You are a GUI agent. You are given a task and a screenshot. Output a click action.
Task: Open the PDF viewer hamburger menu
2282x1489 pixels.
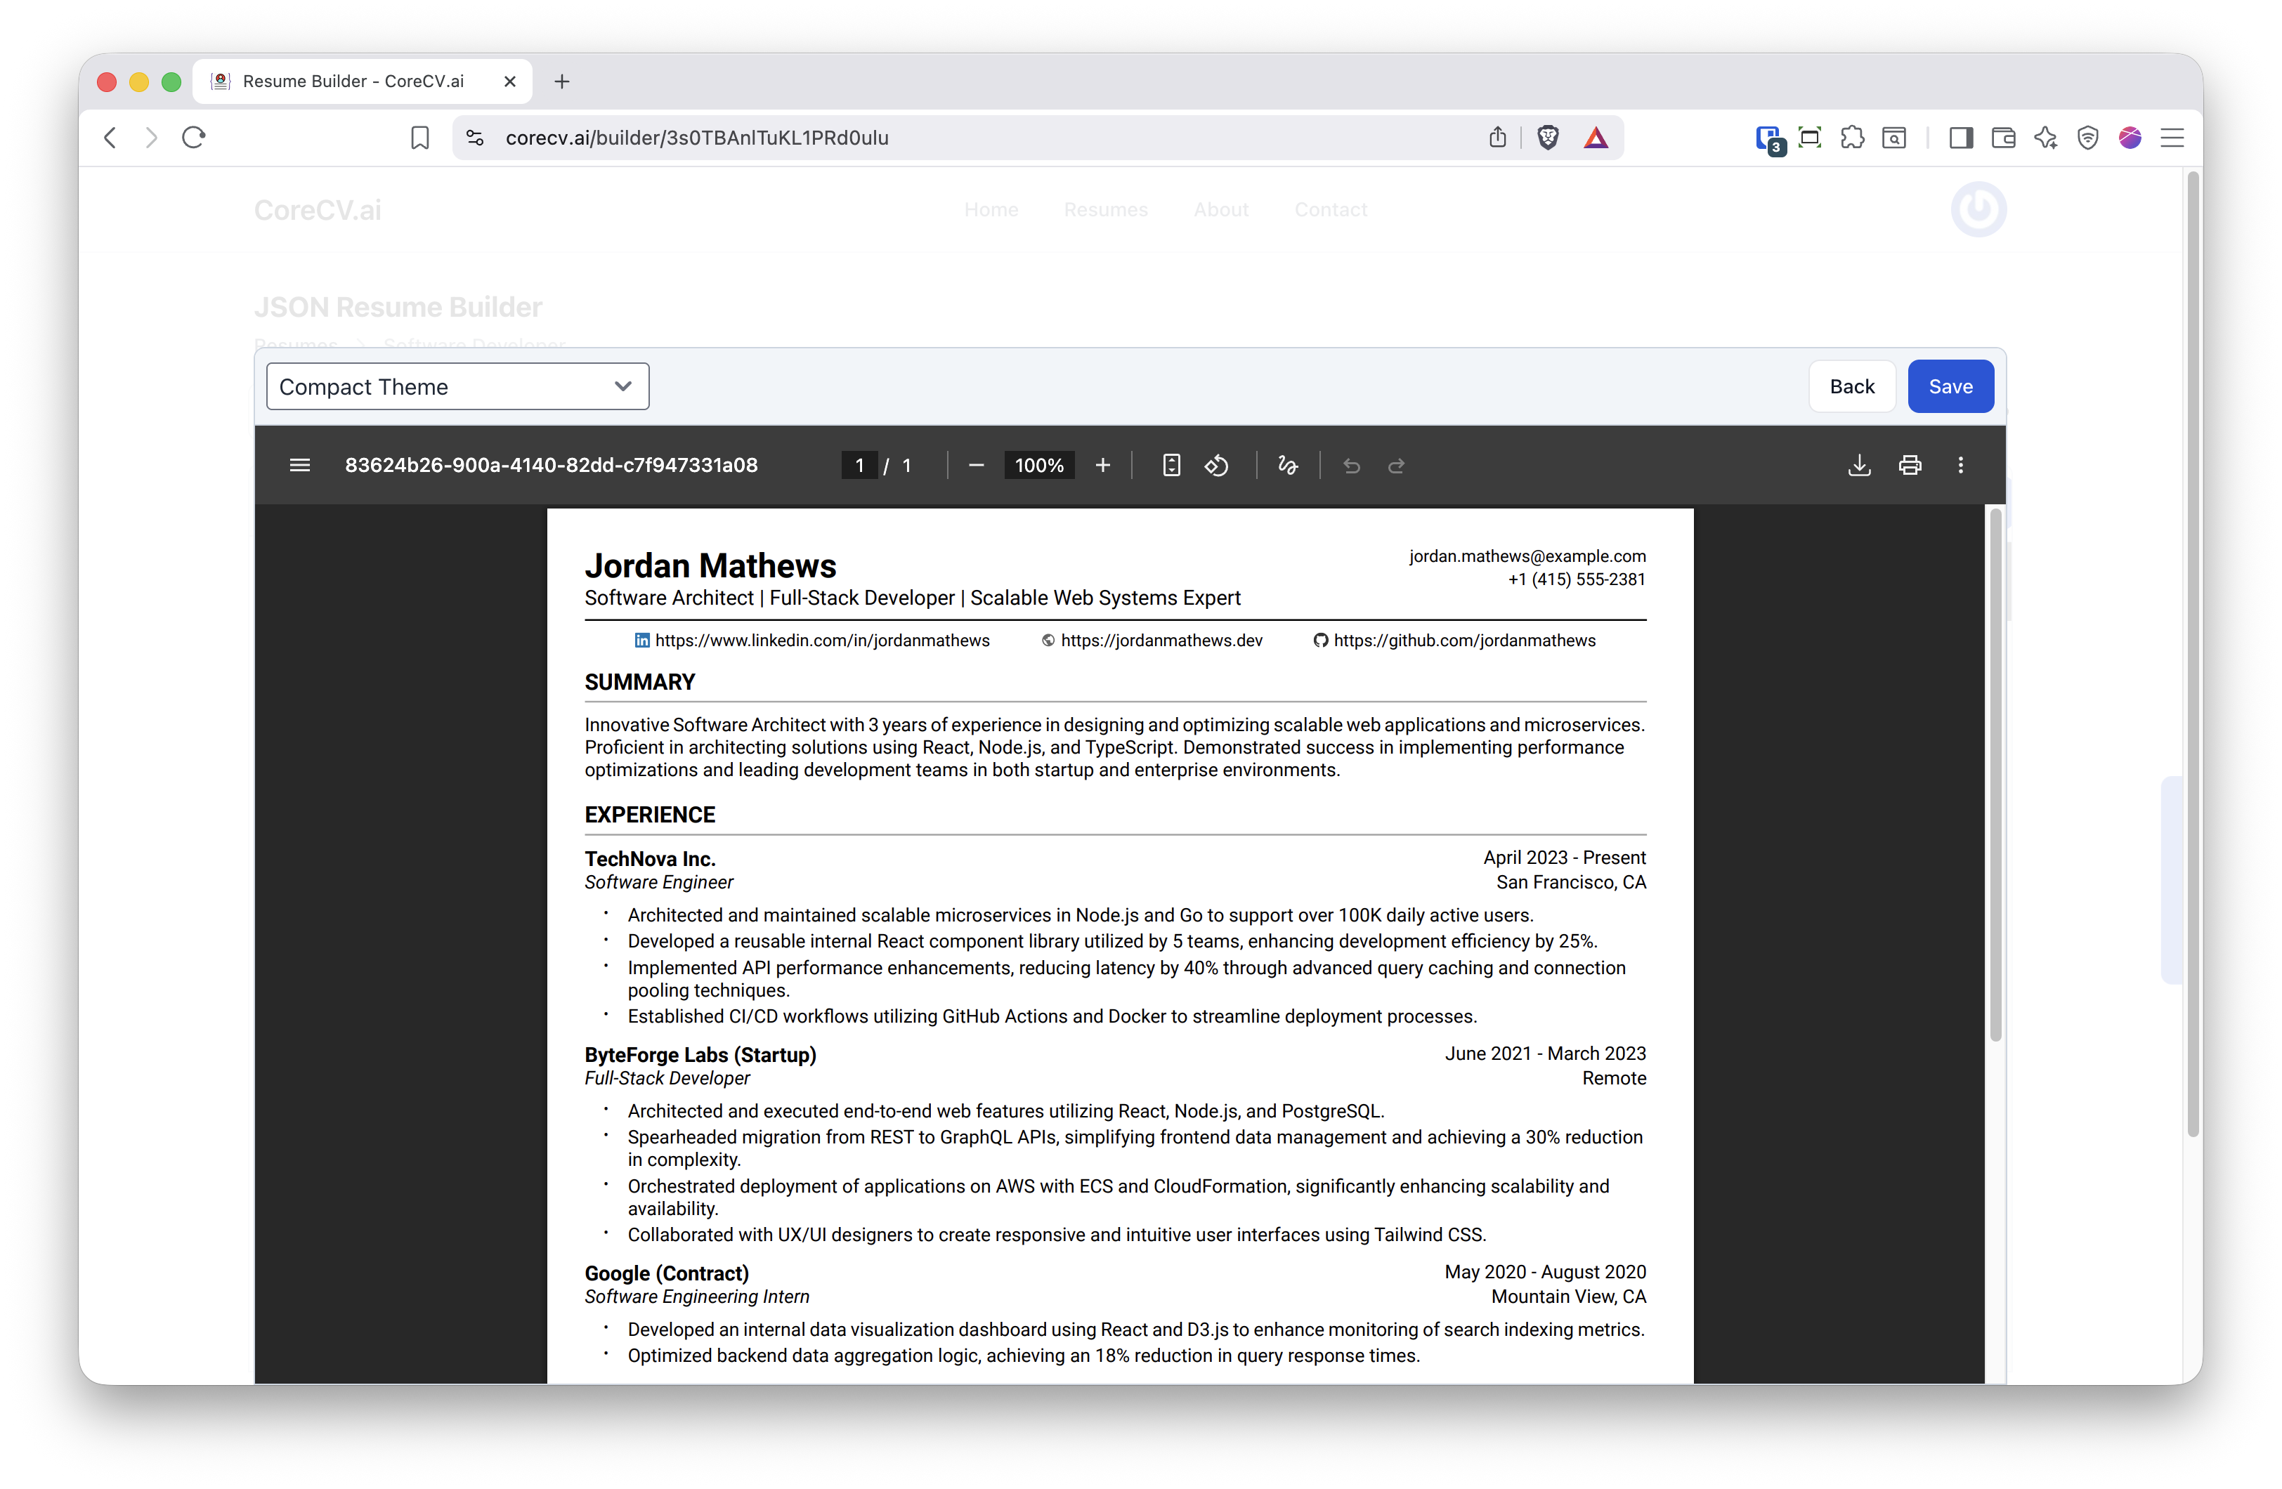pyautogui.click(x=300, y=465)
